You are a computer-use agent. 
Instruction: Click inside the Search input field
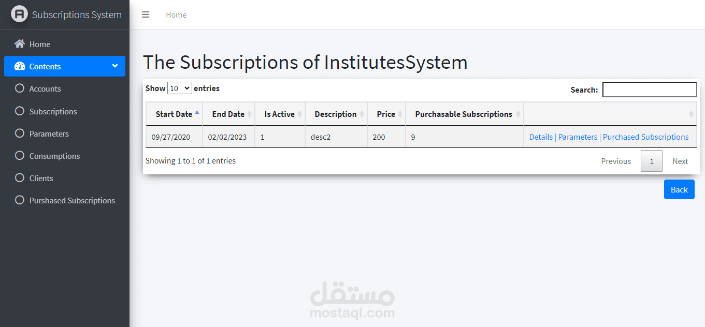click(x=649, y=89)
